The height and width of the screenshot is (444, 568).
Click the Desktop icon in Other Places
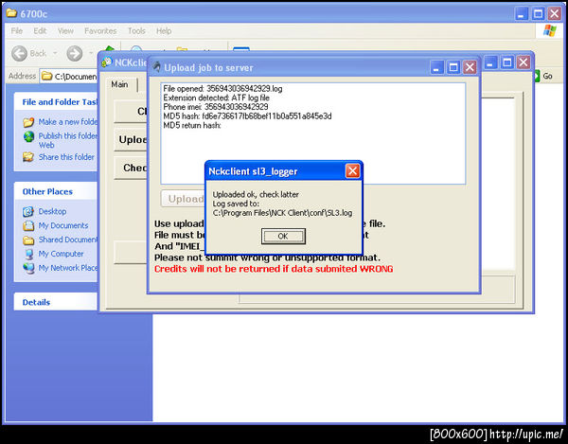click(28, 211)
